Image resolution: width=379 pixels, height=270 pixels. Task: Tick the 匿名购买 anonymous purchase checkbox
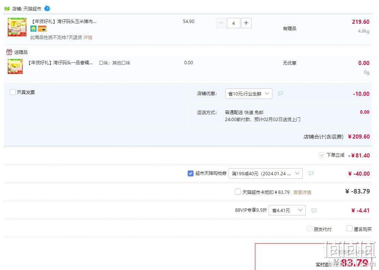(350, 228)
